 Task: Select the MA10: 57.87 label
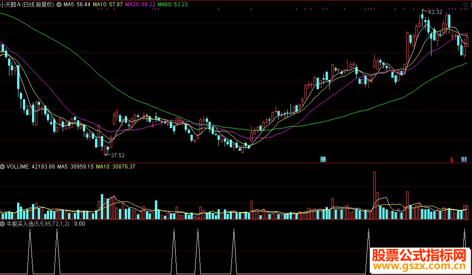coord(108,4)
